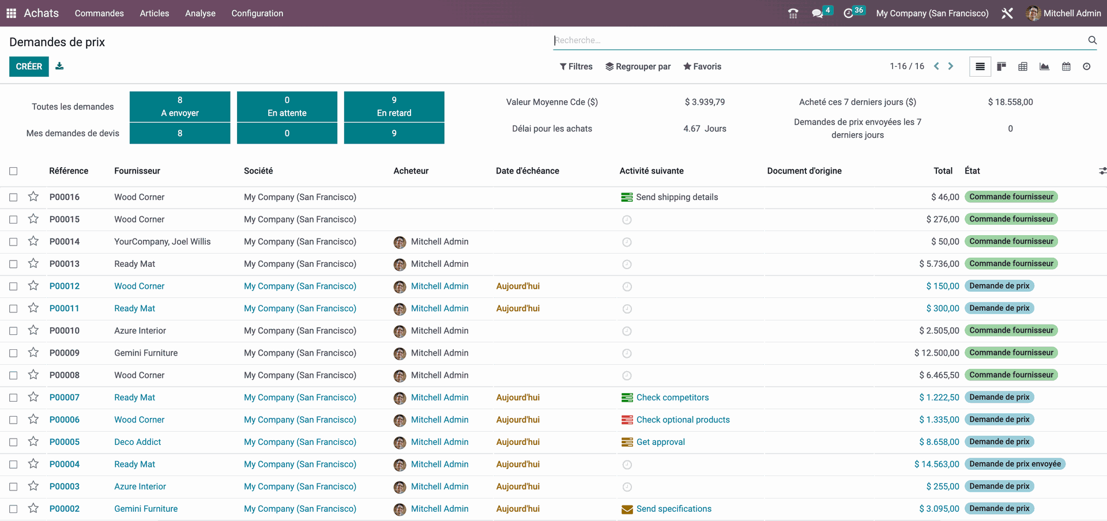Open the apps grid home menu
Screen dimensions: 1107x521
[11, 13]
